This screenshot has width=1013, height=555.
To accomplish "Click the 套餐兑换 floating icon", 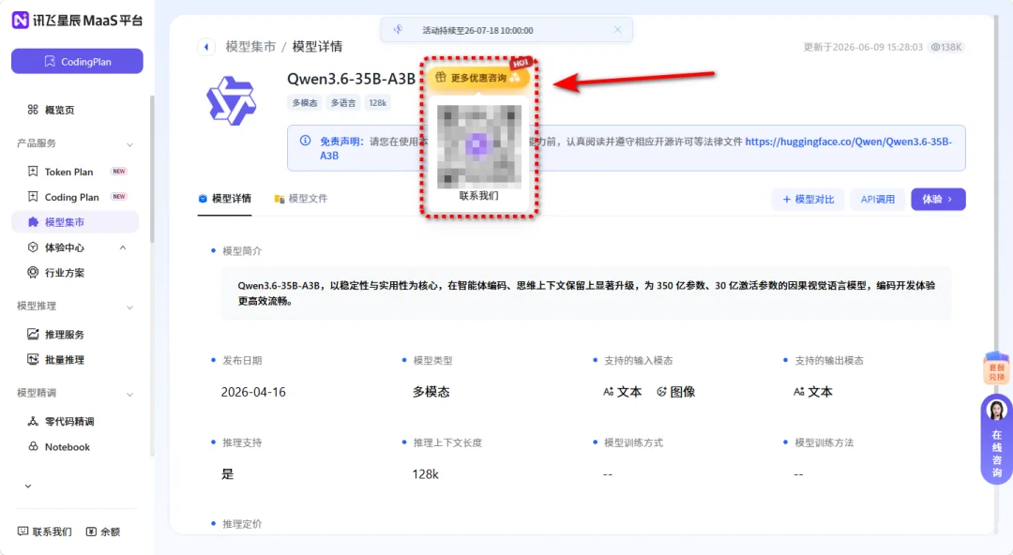I will pos(996,368).
